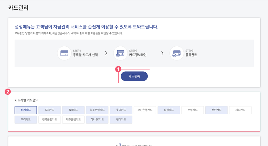Choose the 씨티카드 tab
Viewport: 268px width, 146px height.
(x=240, y=110)
